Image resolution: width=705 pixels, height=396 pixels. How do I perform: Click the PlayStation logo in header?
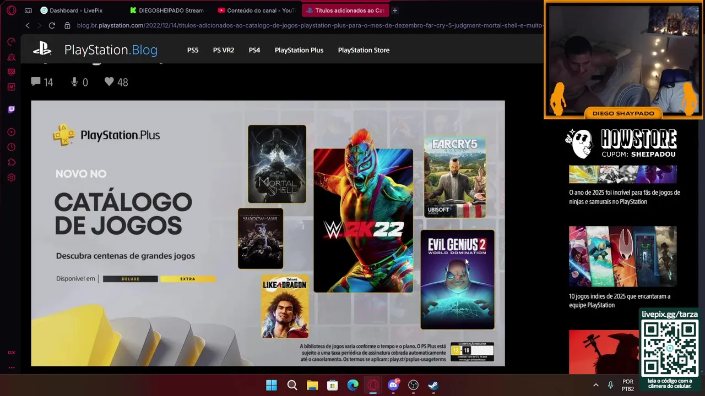(x=42, y=50)
